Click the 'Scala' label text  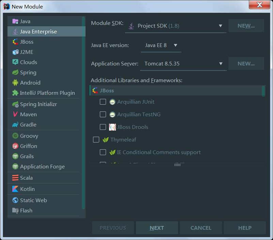click(x=26, y=178)
